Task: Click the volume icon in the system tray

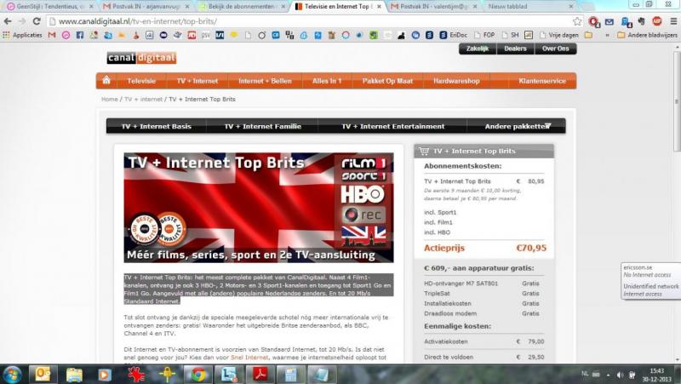Action: 620,375
